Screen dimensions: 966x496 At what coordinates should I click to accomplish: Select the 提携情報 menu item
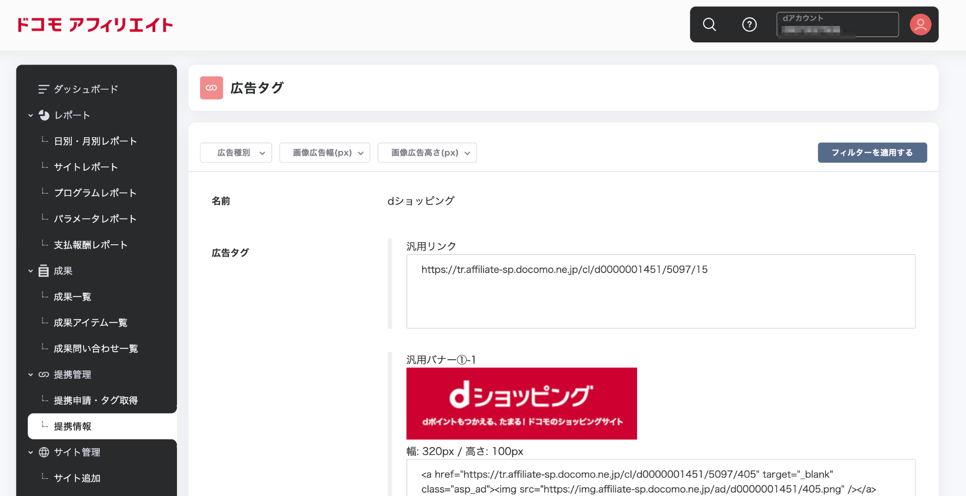102,426
